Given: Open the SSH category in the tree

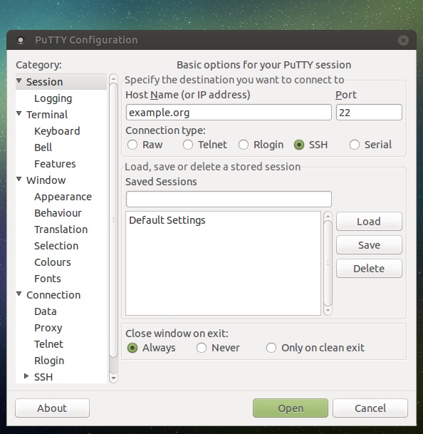Looking at the screenshot, I should coord(43,377).
